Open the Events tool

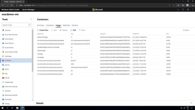coord(7,69)
